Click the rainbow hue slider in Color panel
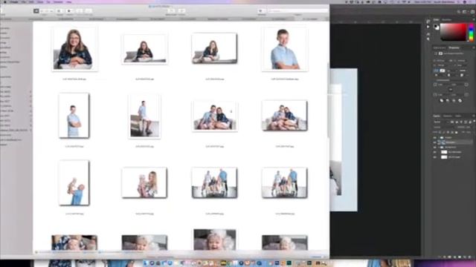The image size is (476, 267). [471, 32]
